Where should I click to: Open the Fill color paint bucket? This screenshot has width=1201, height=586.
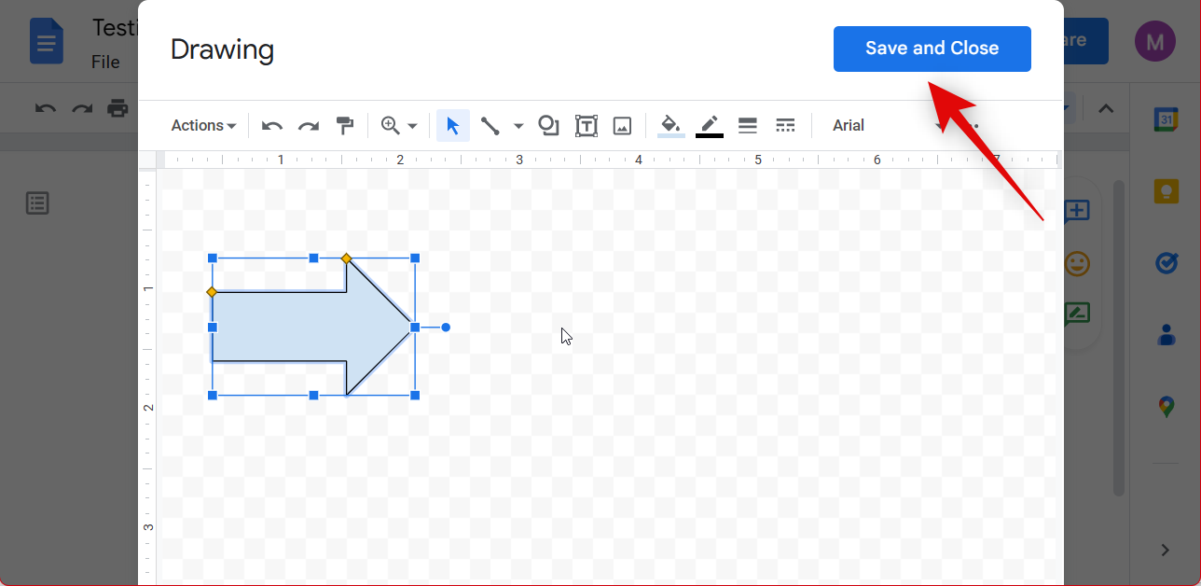point(670,126)
